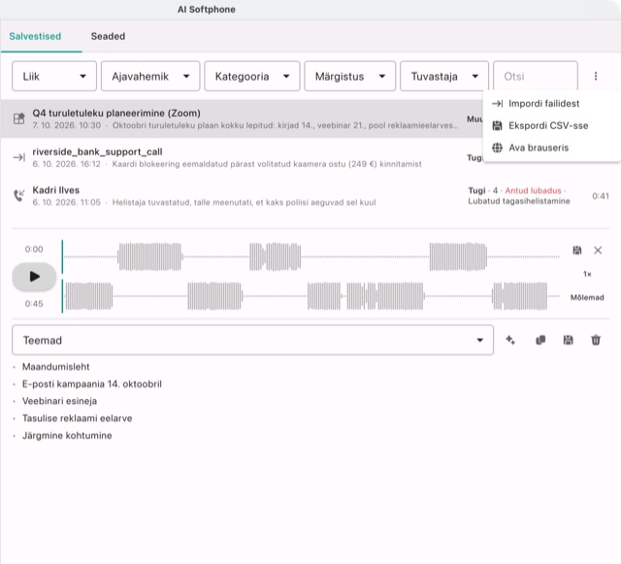Click the AI sparkle generate icon
The image size is (621, 564).
pyautogui.click(x=510, y=340)
